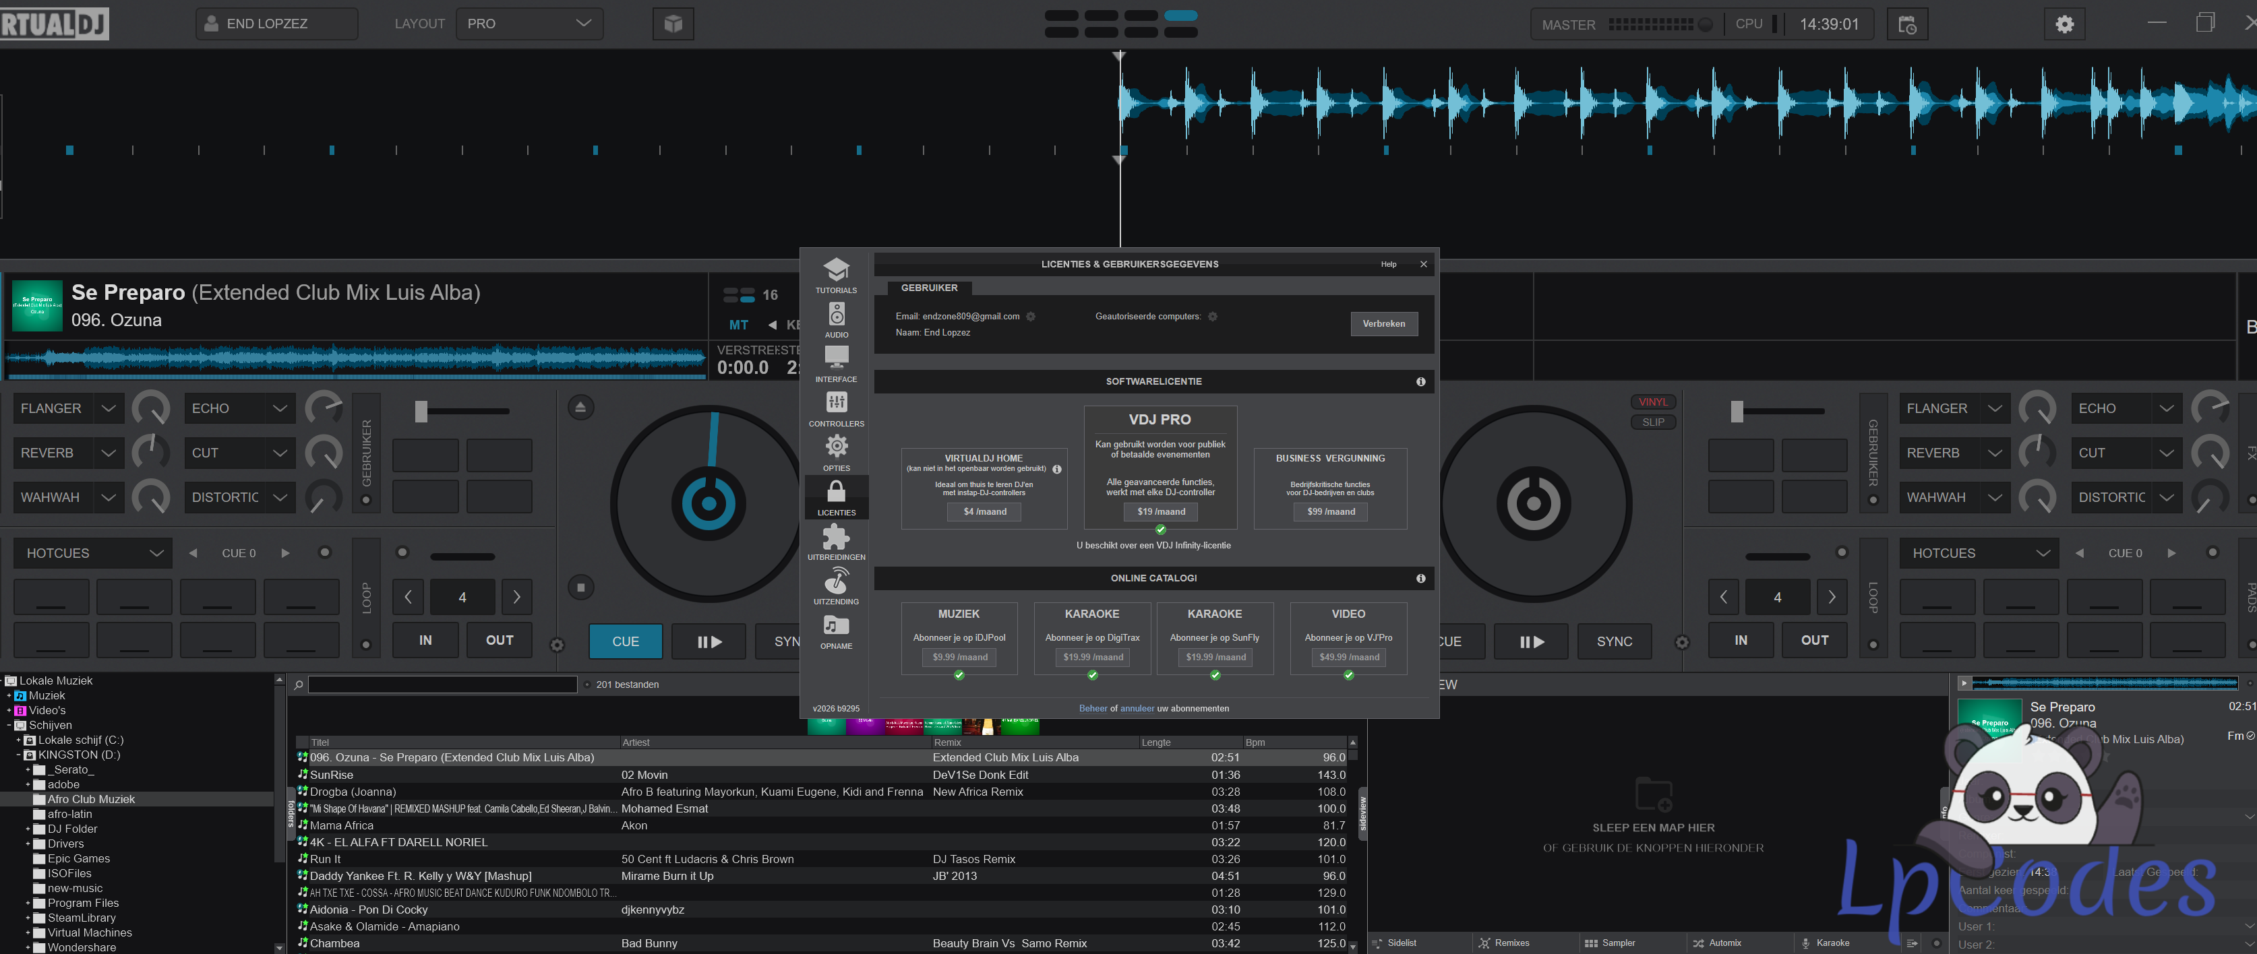Click the gear icon beside left deck CUE
Screen dimensions: 2257x954
[556, 645]
